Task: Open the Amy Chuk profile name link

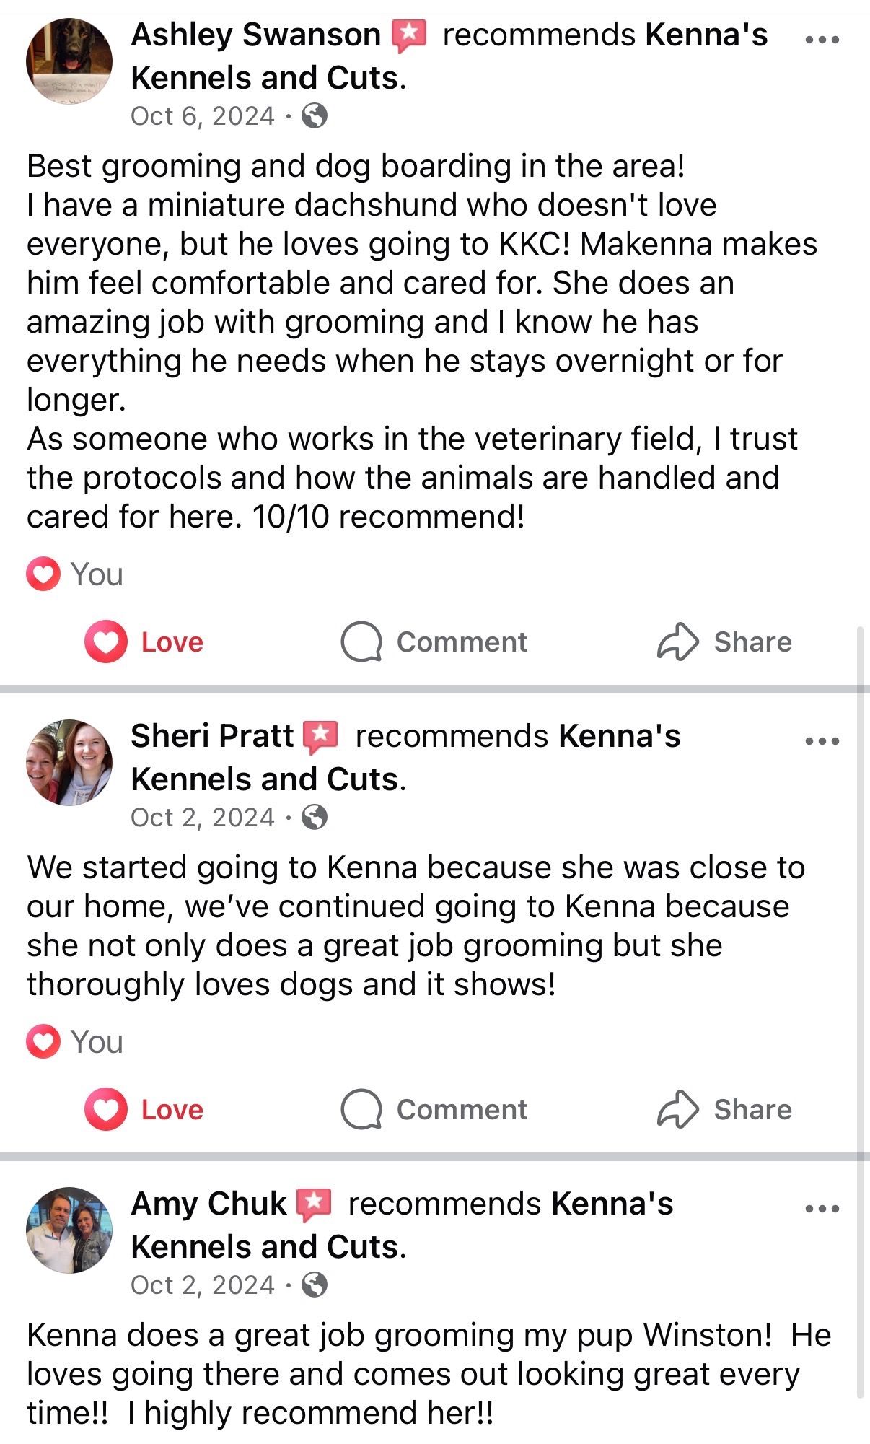Action: click(x=209, y=1204)
